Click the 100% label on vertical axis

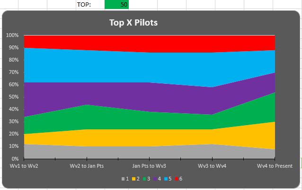click(12, 36)
